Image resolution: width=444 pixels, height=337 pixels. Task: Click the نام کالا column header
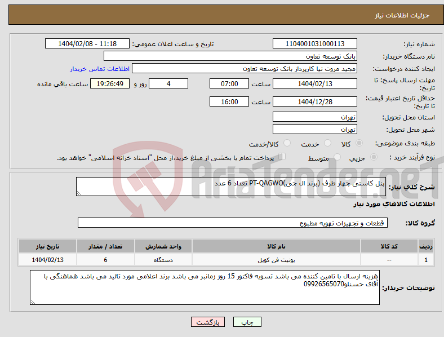[x=276, y=246]
